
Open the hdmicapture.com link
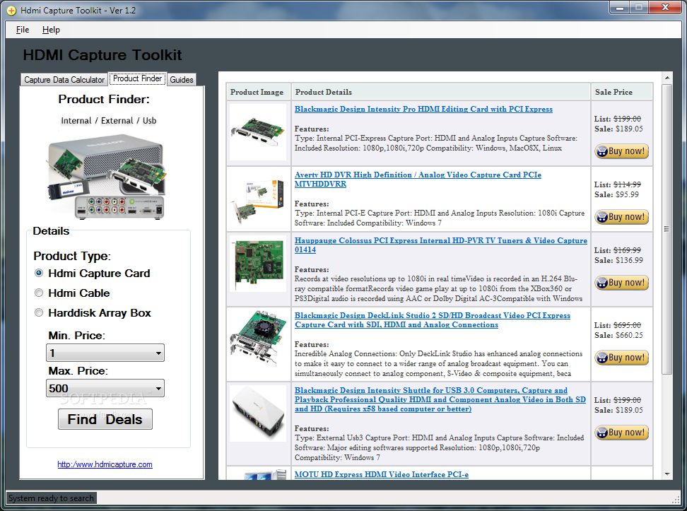105,464
